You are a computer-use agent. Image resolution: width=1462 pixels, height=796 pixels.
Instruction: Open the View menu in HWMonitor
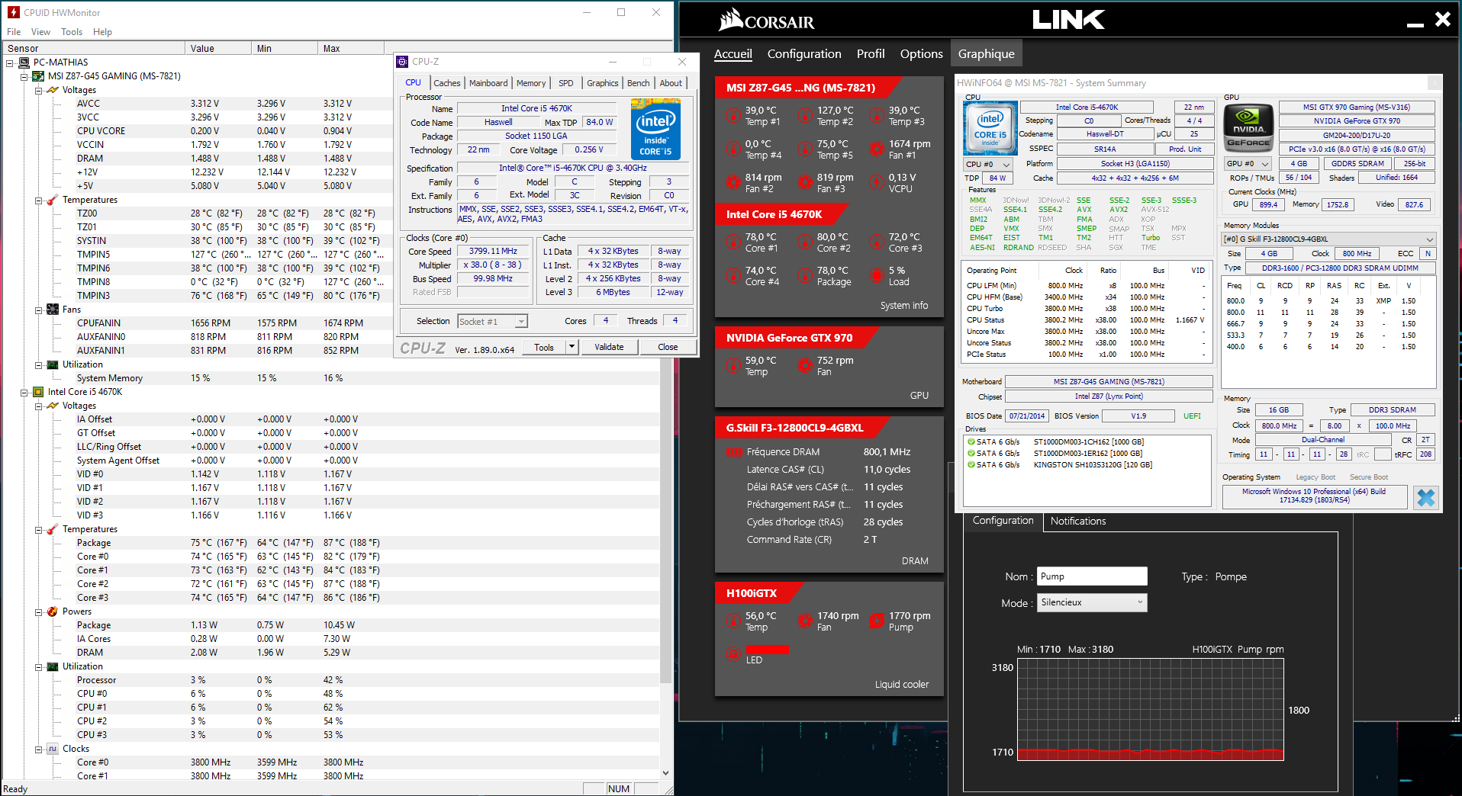point(40,32)
